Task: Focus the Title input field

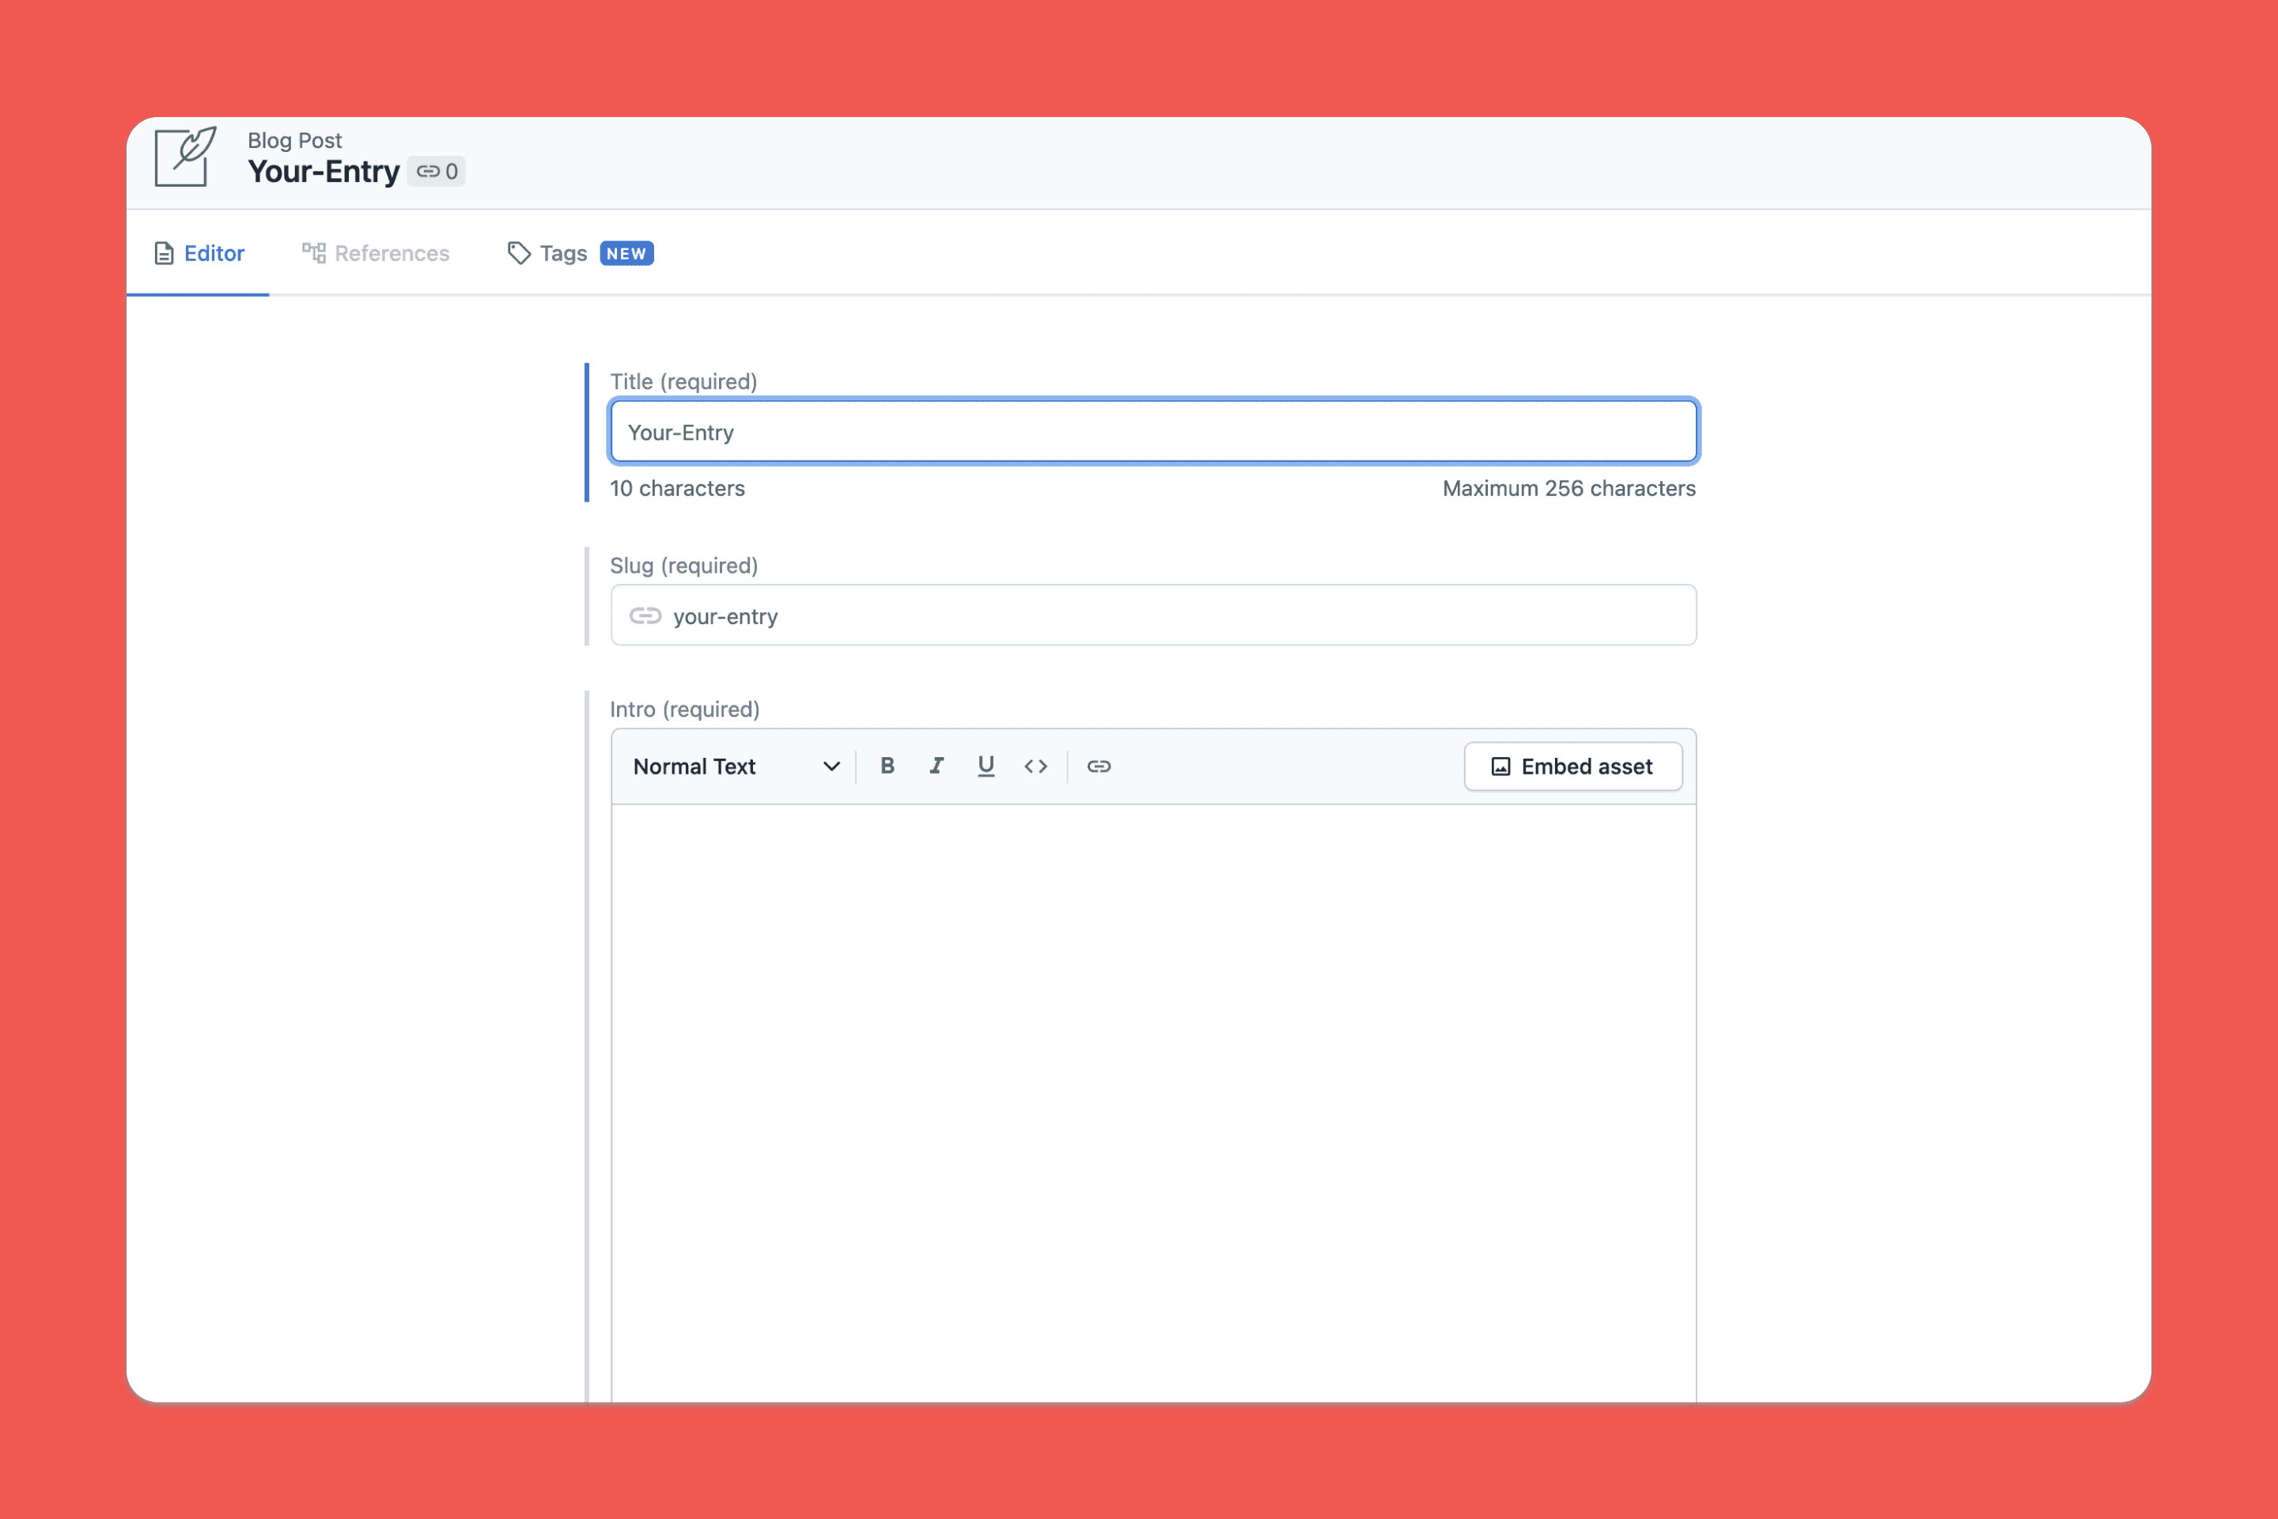Action: pos(1152,432)
